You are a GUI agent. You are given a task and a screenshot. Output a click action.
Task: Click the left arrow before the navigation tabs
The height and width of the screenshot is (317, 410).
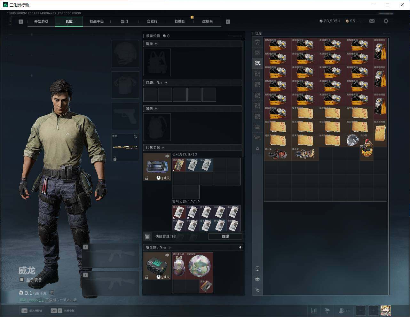click(x=21, y=22)
